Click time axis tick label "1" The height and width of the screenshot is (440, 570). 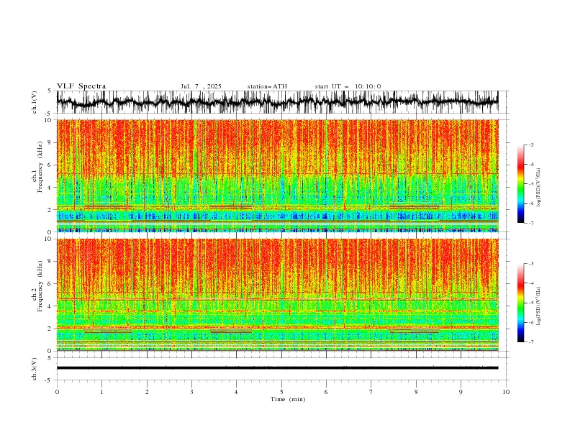tap(101, 392)
